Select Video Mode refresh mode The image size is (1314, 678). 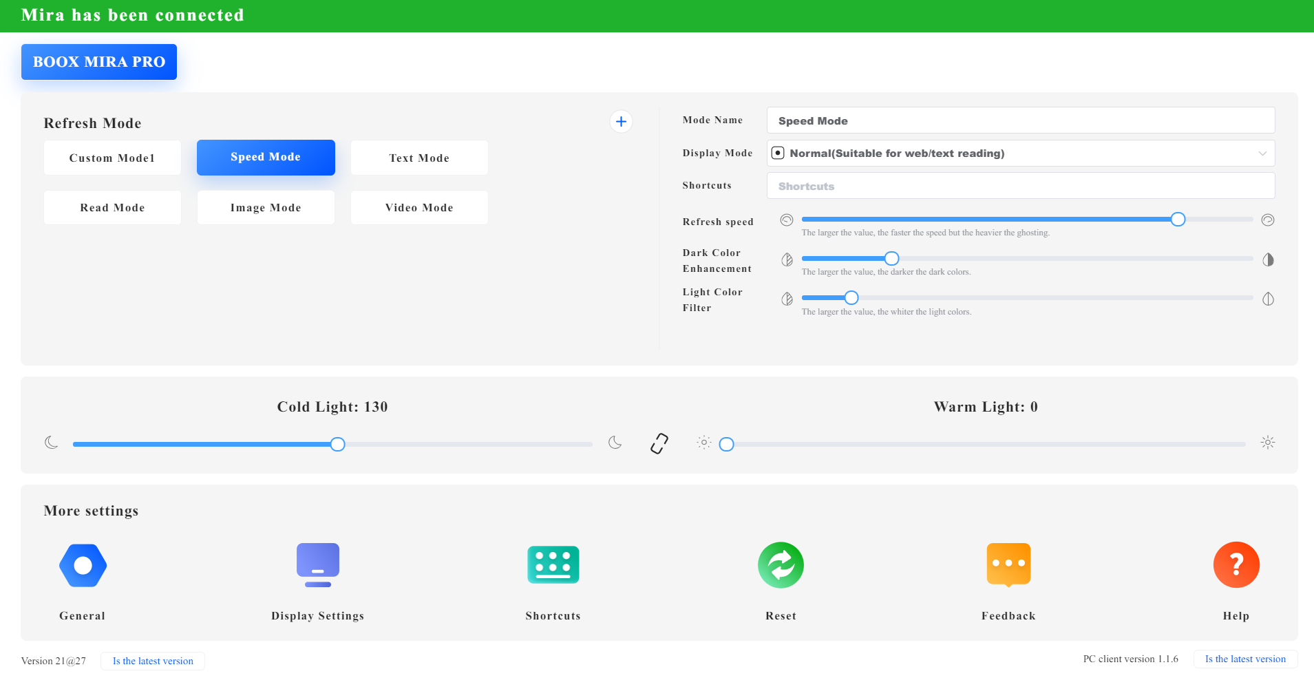pos(419,208)
